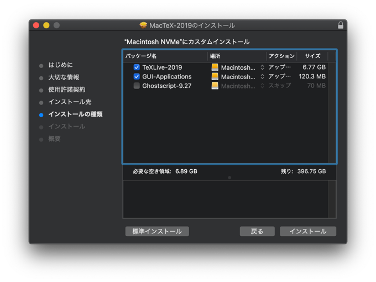Viewport: 376px width, 282px height.
Task: Select the インストールの種類 step in sidebar
Action: click(x=75, y=114)
